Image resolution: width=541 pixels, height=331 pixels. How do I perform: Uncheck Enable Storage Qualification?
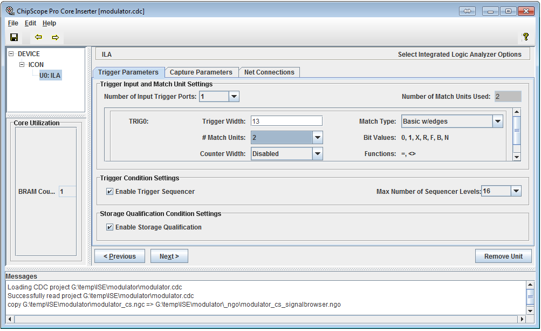pos(110,227)
